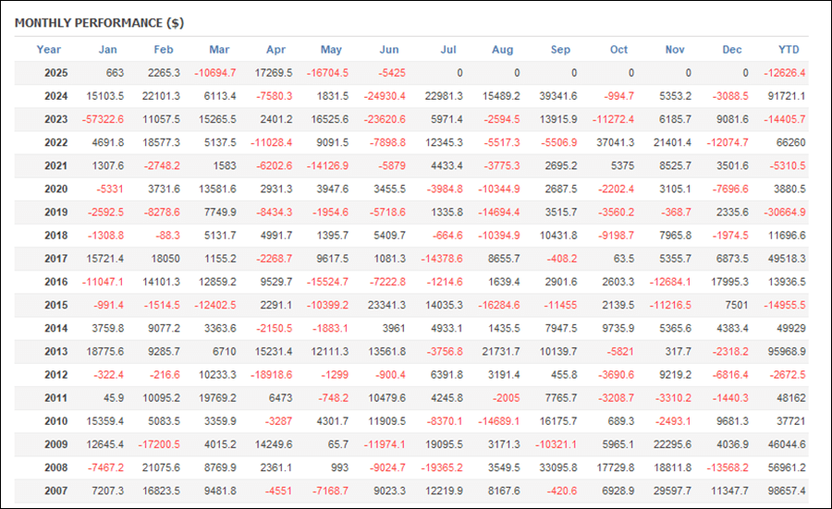Viewport: 832px width, 509px height.
Task: Click the 2015 June value 23341.3
Action: pos(386,305)
